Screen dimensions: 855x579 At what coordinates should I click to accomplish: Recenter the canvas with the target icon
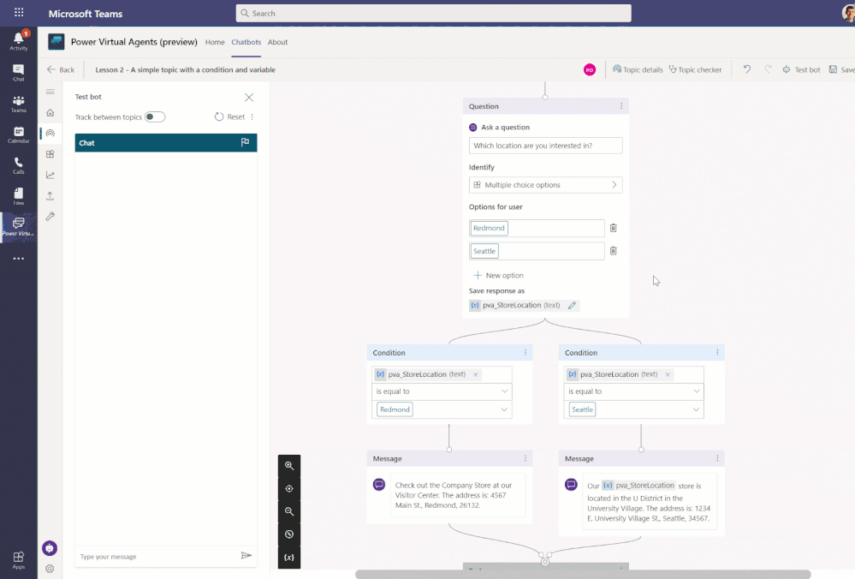pyautogui.click(x=289, y=488)
